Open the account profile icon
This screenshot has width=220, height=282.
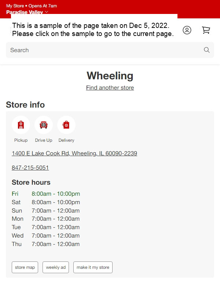point(187,30)
